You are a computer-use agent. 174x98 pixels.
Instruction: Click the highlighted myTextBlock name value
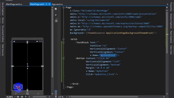(108, 55)
